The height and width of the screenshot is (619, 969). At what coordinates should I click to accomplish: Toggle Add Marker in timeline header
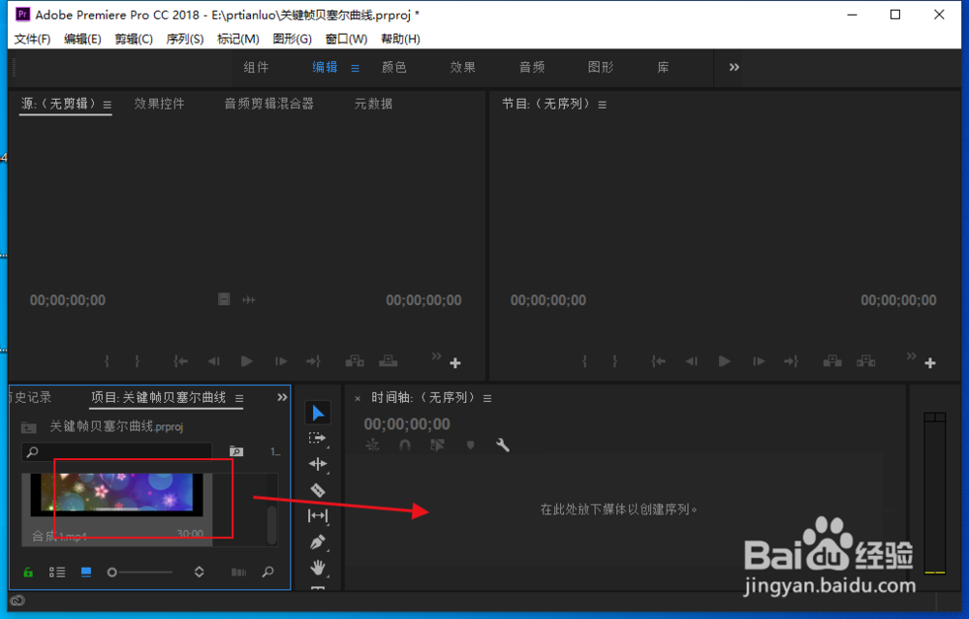[470, 445]
